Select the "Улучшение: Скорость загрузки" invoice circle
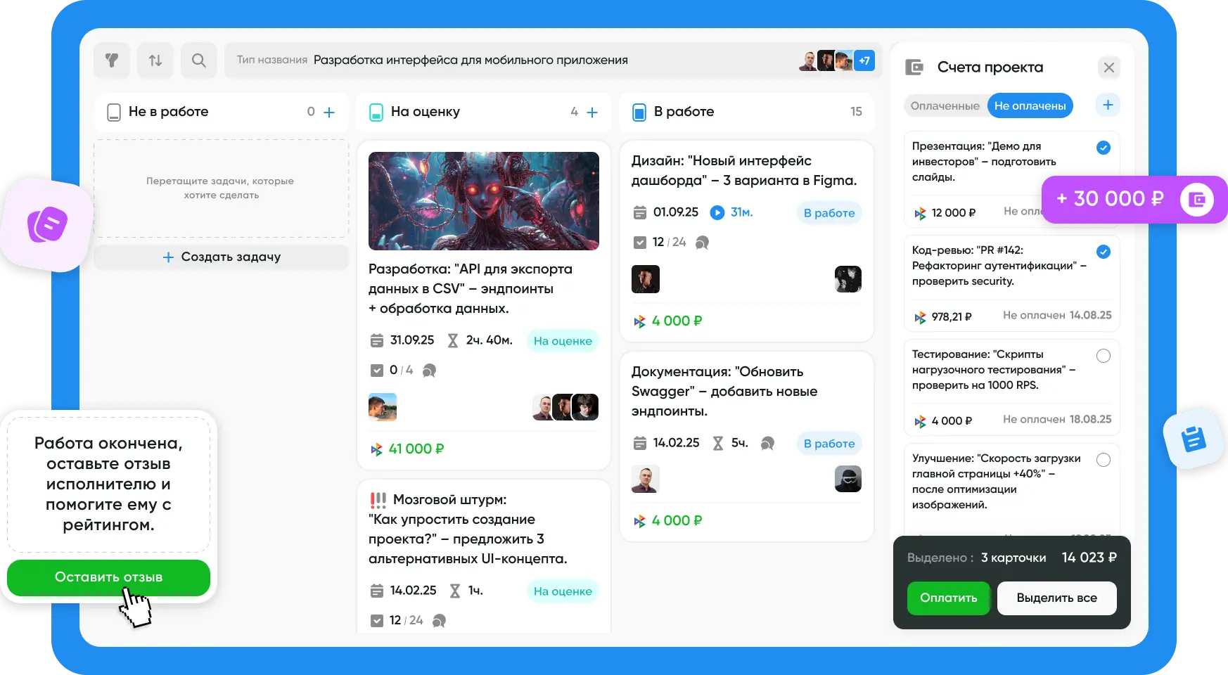The width and height of the screenshot is (1228, 675). click(1104, 460)
